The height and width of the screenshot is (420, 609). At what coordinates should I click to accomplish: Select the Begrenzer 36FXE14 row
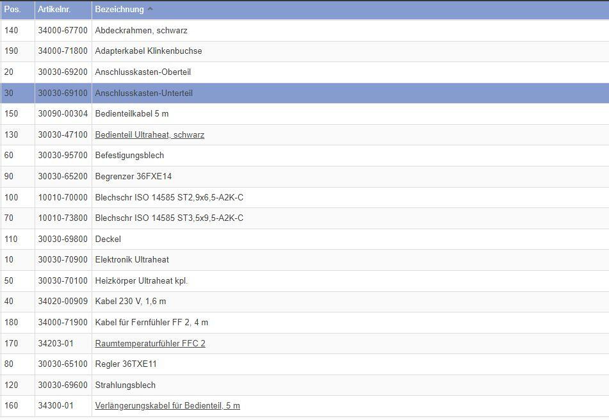pos(133,177)
